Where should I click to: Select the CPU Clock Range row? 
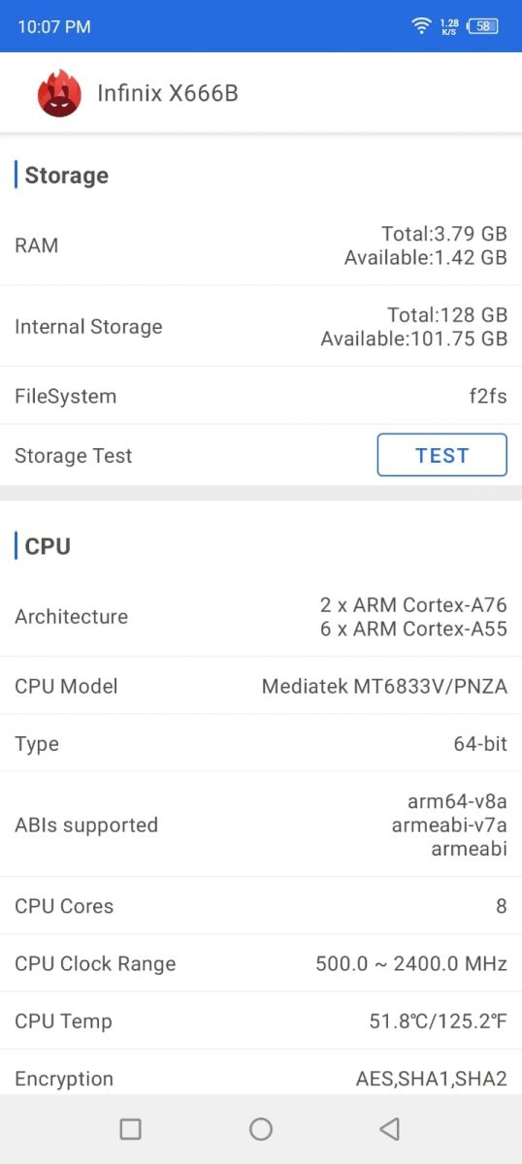coord(261,964)
